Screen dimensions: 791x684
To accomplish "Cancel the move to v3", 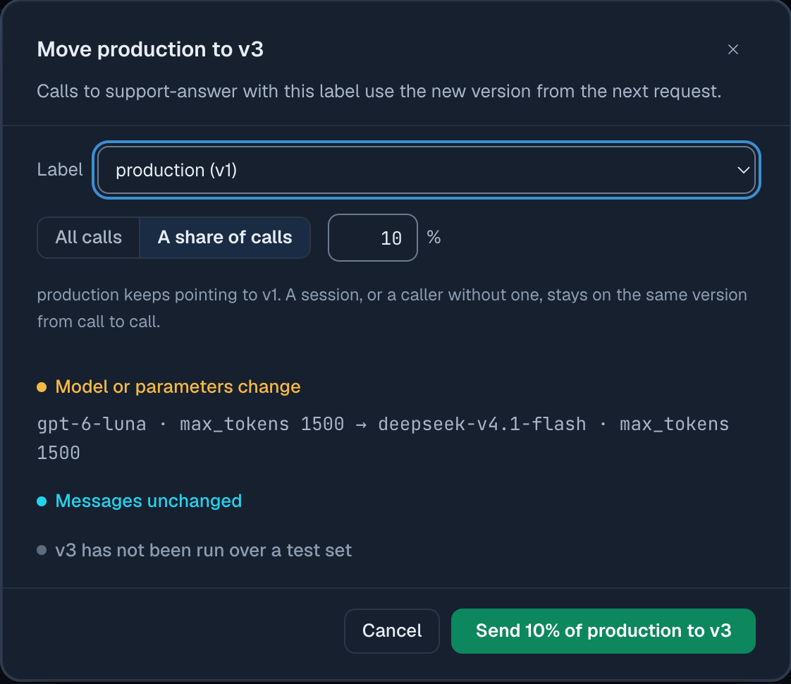I will pos(392,630).
